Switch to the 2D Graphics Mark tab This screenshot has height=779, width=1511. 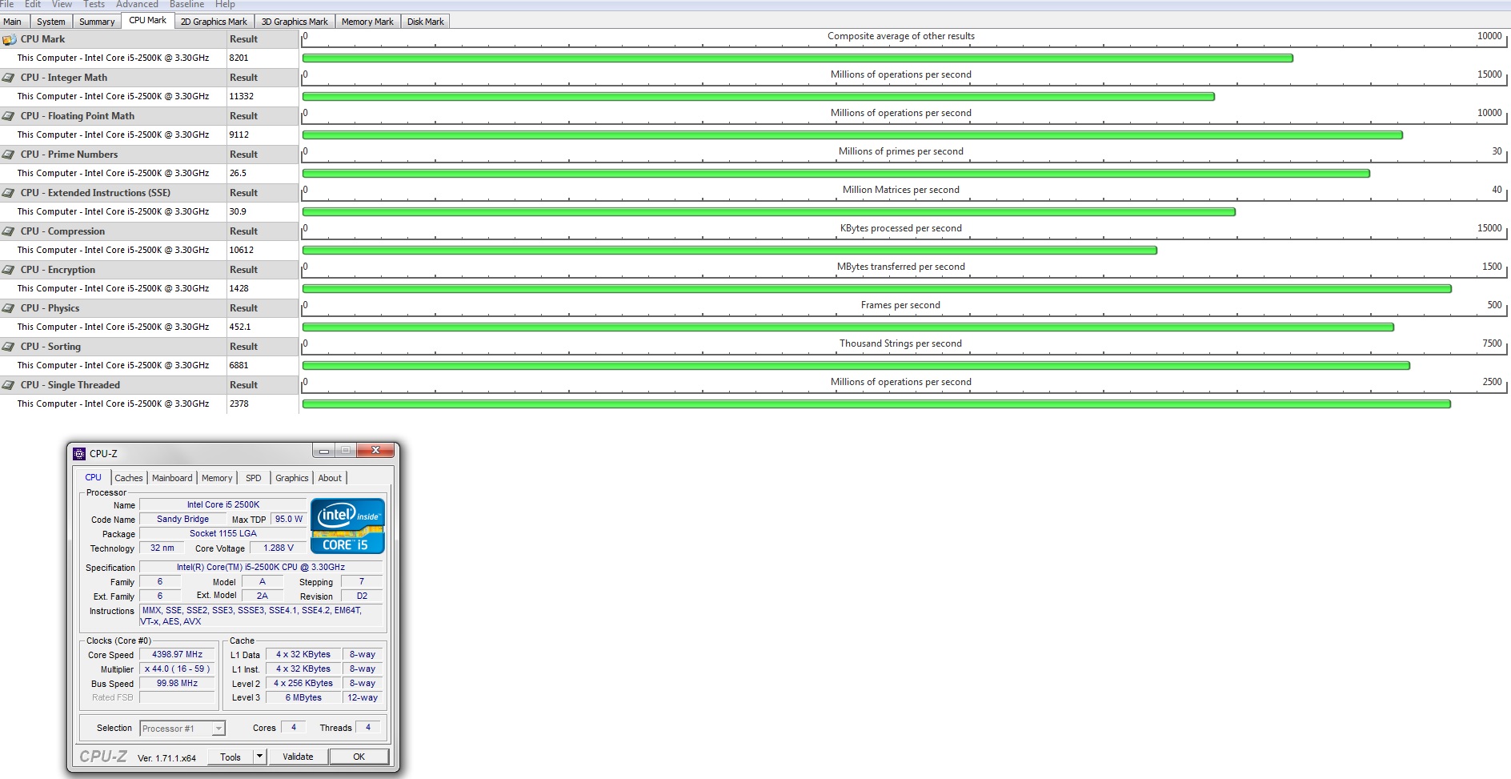pyautogui.click(x=214, y=22)
